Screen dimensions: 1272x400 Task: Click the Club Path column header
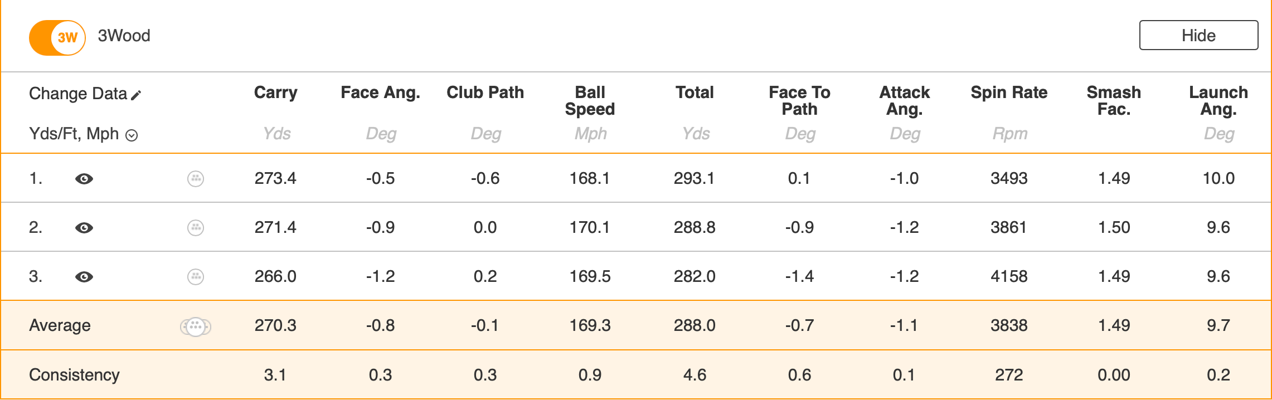[485, 92]
